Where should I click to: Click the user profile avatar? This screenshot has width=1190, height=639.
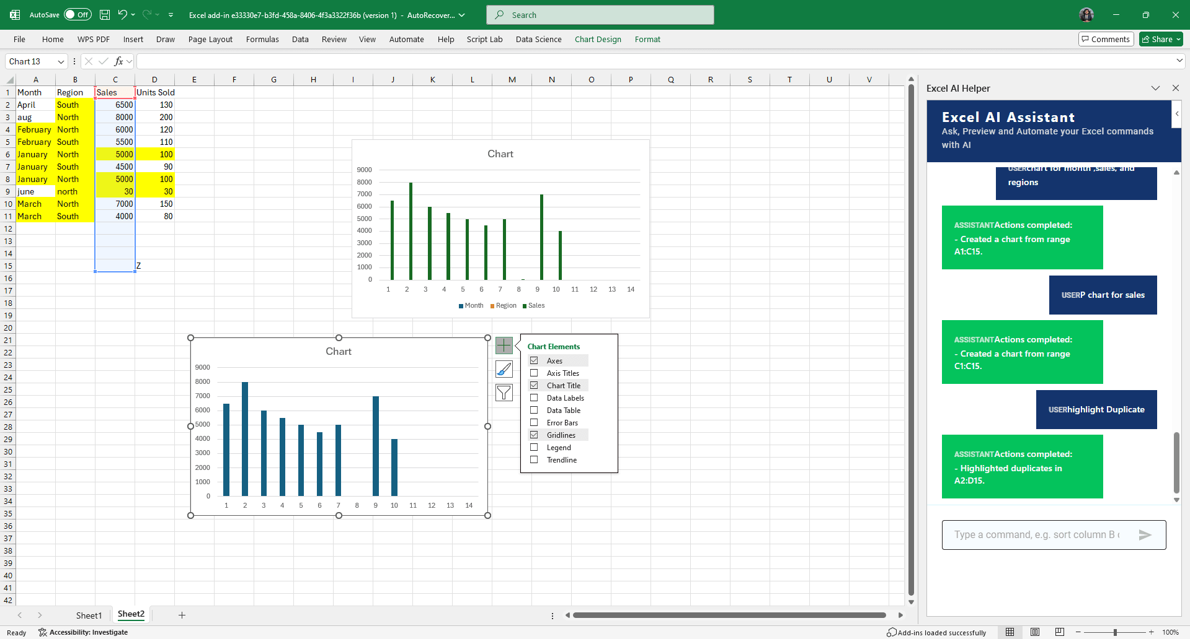point(1086,15)
